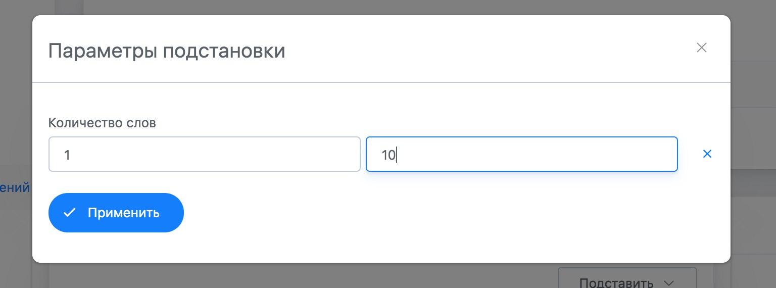Click the maximum word count field containing 10
This screenshot has width=776, height=288.
tap(521, 154)
